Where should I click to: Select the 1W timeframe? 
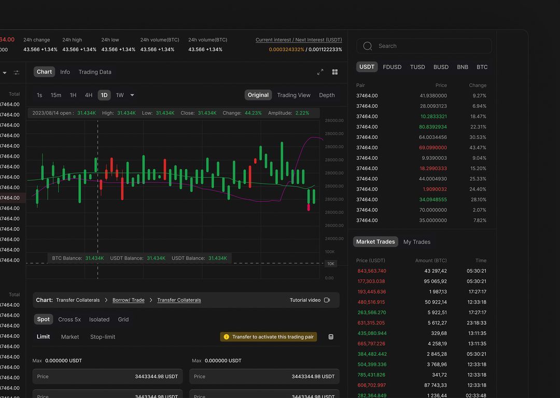point(120,95)
